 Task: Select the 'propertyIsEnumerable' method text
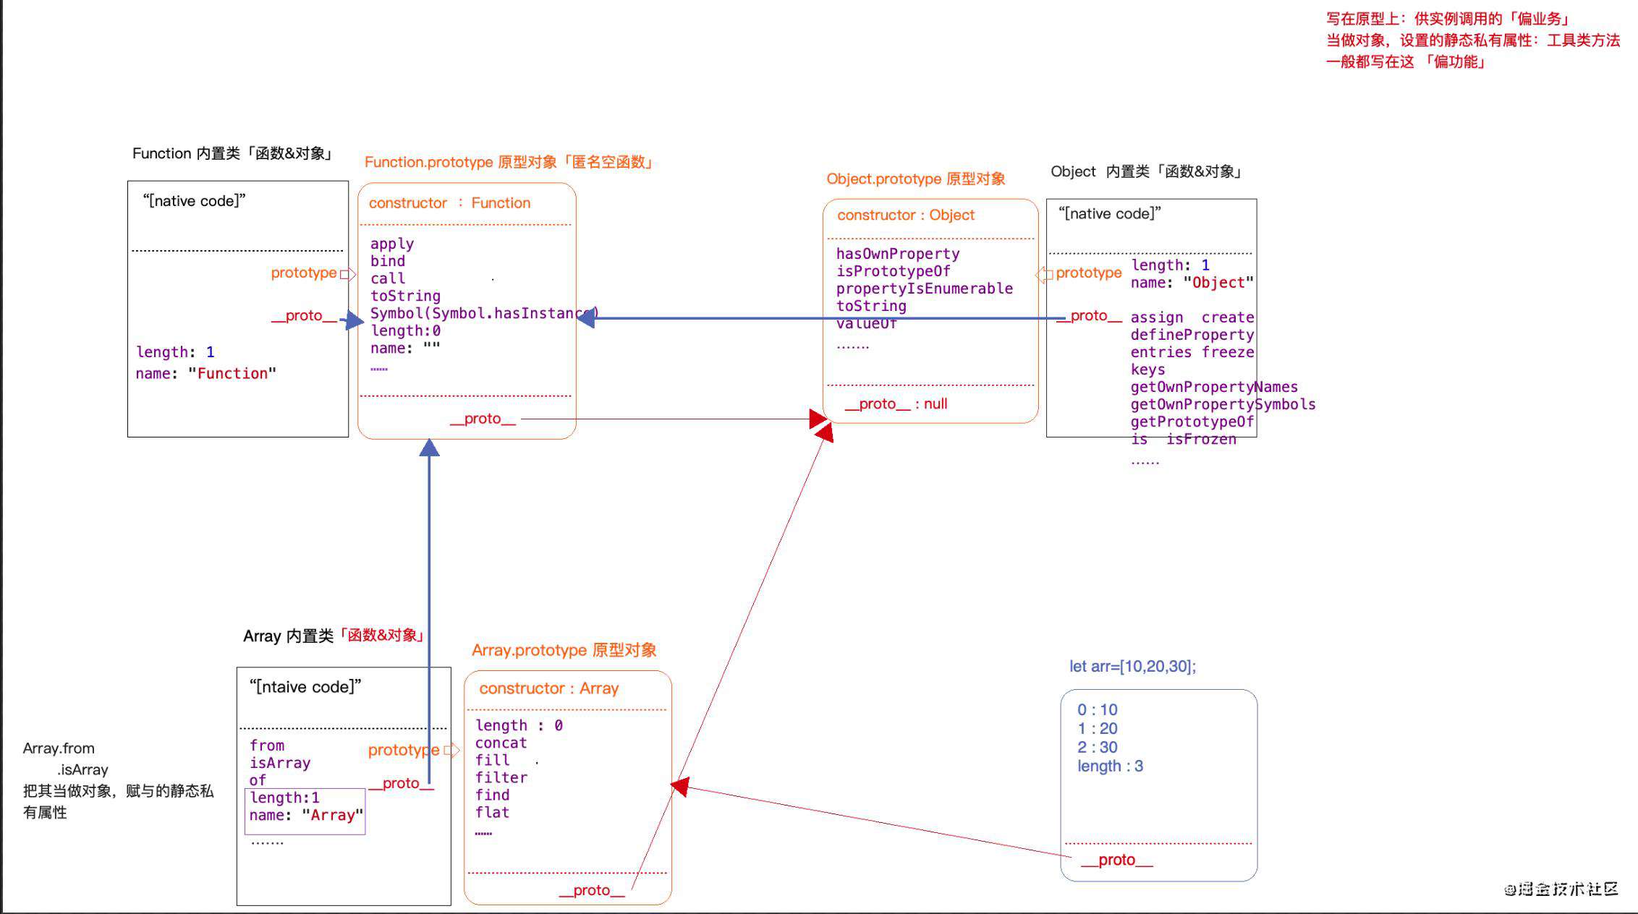coord(925,289)
